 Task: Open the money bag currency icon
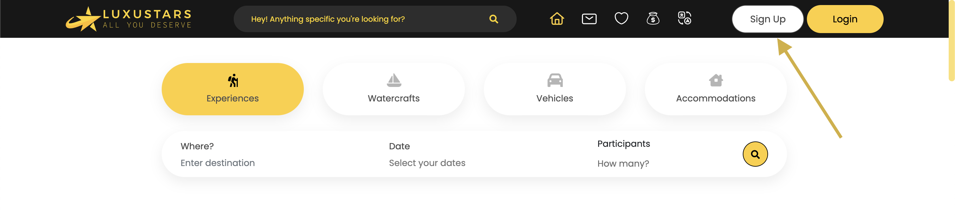[653, 19]
